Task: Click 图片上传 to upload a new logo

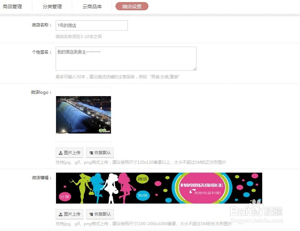Action: [x=69, y=153]
